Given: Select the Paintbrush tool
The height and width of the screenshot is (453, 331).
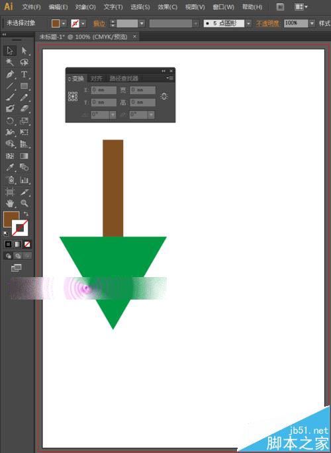Looking at the screenshot, I should click(10, 97).
